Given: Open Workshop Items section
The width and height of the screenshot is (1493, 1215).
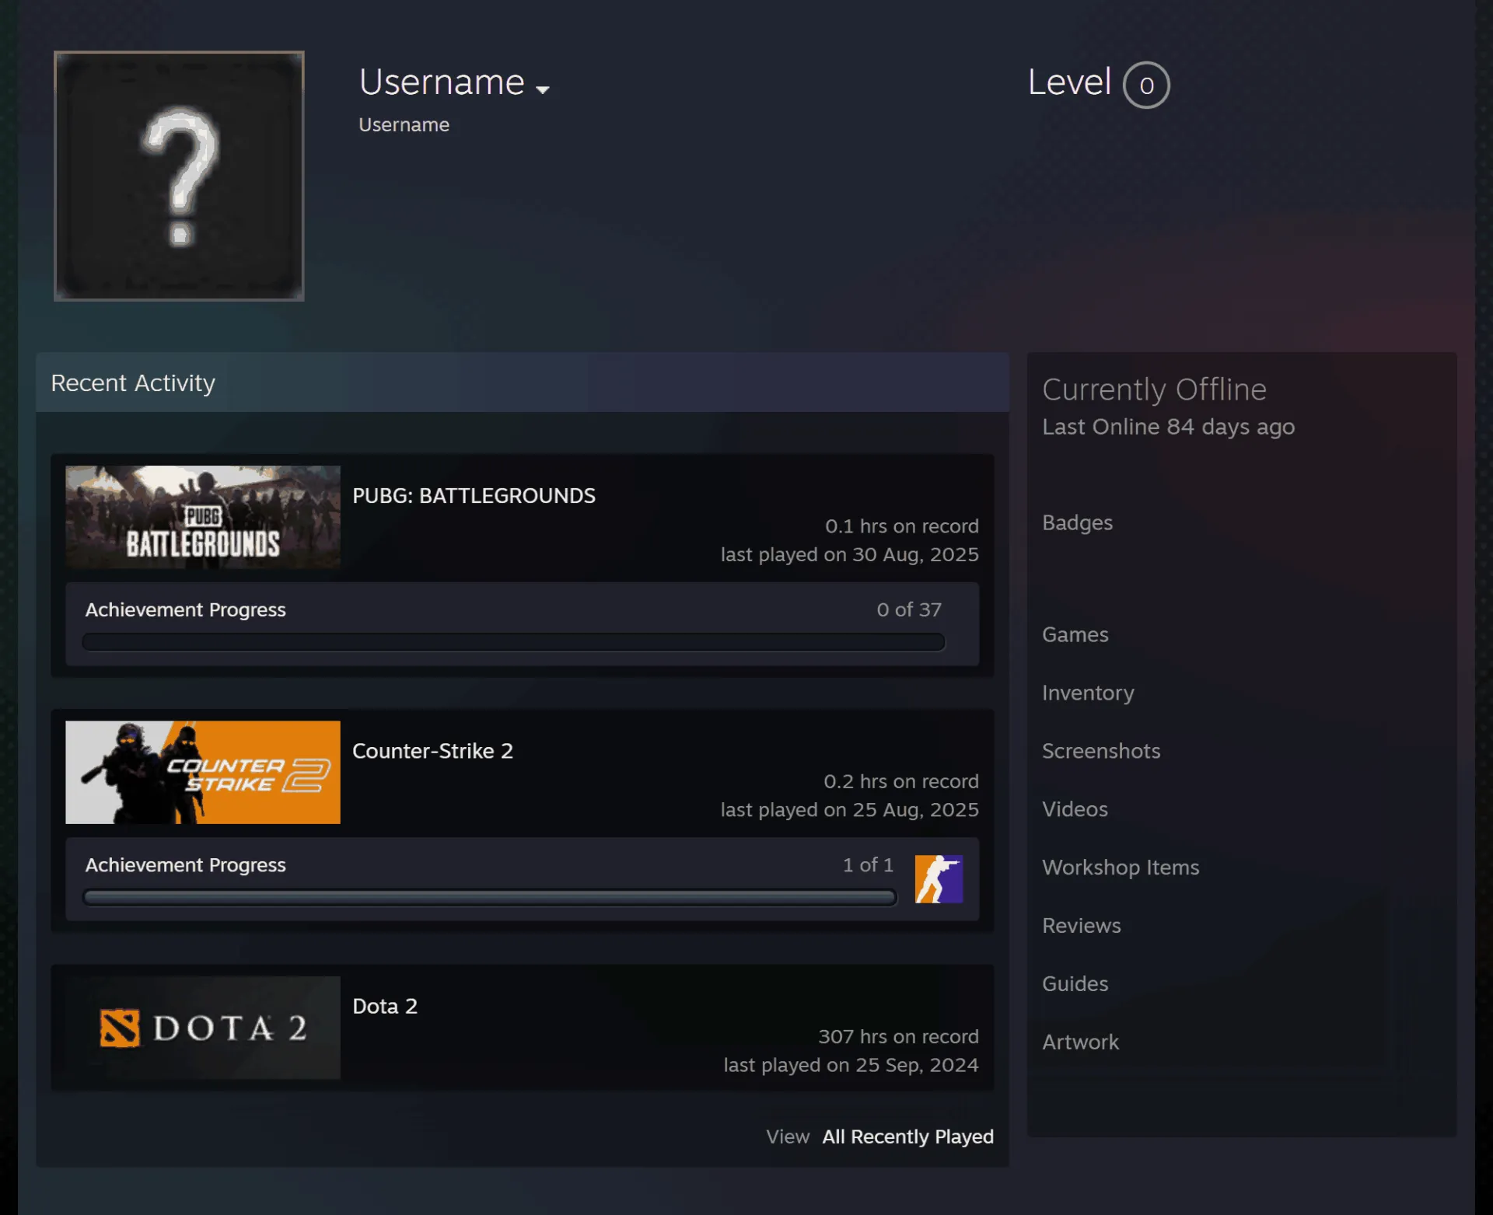Looking at the screenshot, I should [x=1121, y=868].
